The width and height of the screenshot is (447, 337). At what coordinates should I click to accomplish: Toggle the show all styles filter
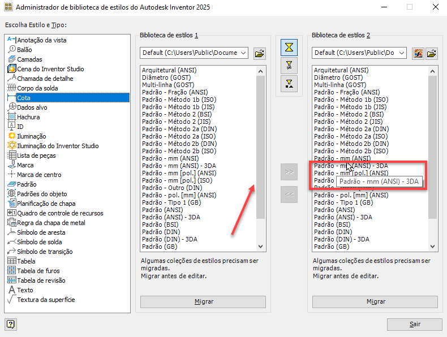point(289,47)
